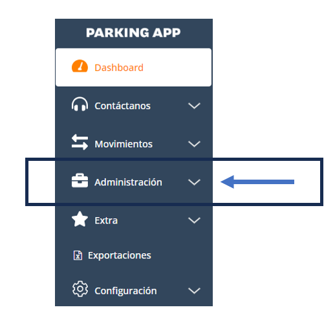Image resolution: width=335 pixels, height=314 pixels.
Task: Click the Contáctanos headphones icon
Action: (x=80, y=104)
